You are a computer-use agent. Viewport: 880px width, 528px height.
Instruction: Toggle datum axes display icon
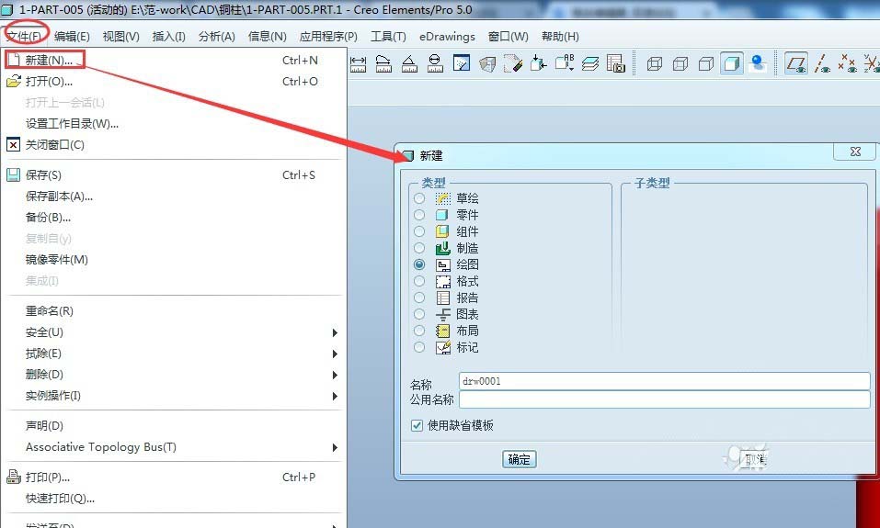pos(823,63)
